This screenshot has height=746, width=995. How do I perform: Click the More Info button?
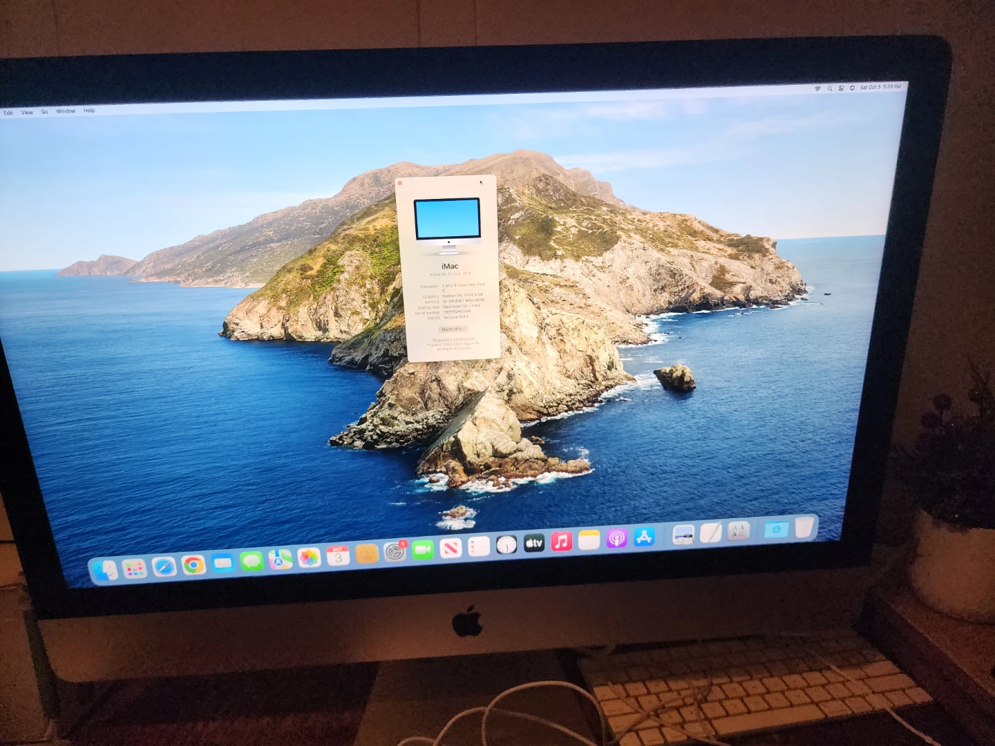tap(453, 329)
